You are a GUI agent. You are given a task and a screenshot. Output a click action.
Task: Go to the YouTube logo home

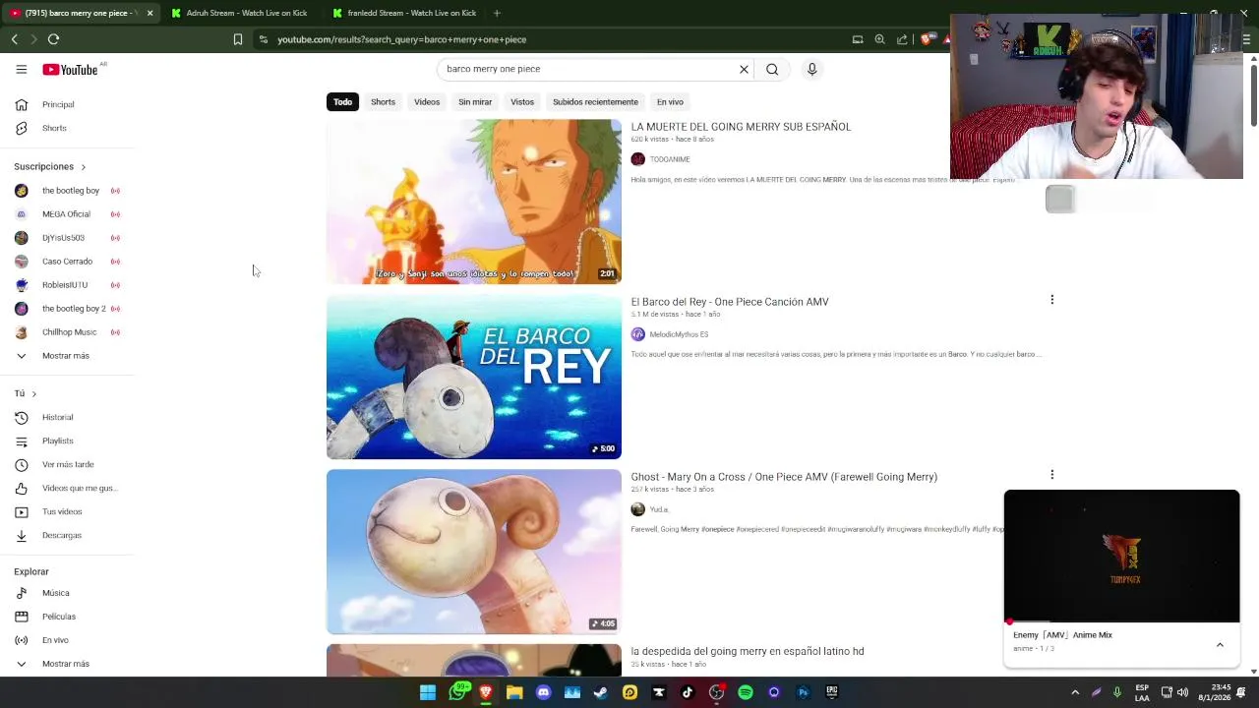[x=70, y=70]
